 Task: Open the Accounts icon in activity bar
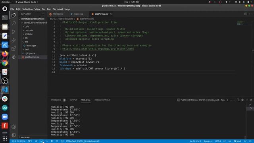pos(13,127)
